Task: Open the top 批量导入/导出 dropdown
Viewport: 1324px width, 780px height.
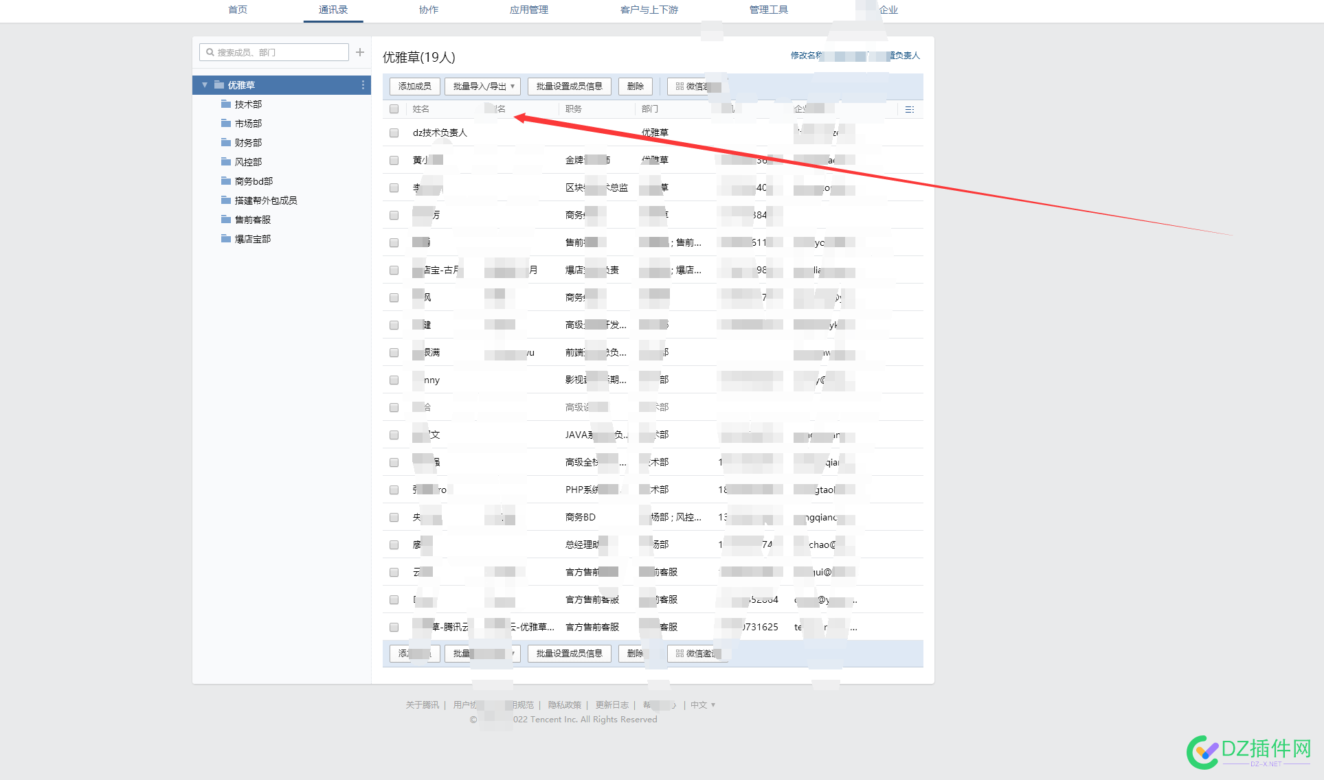Action: tap(482, 87)
